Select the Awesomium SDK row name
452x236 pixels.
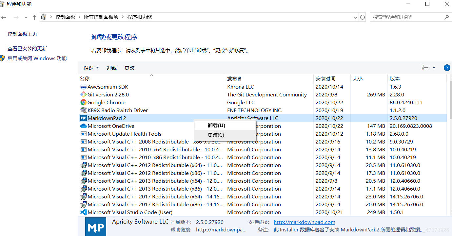108,87
